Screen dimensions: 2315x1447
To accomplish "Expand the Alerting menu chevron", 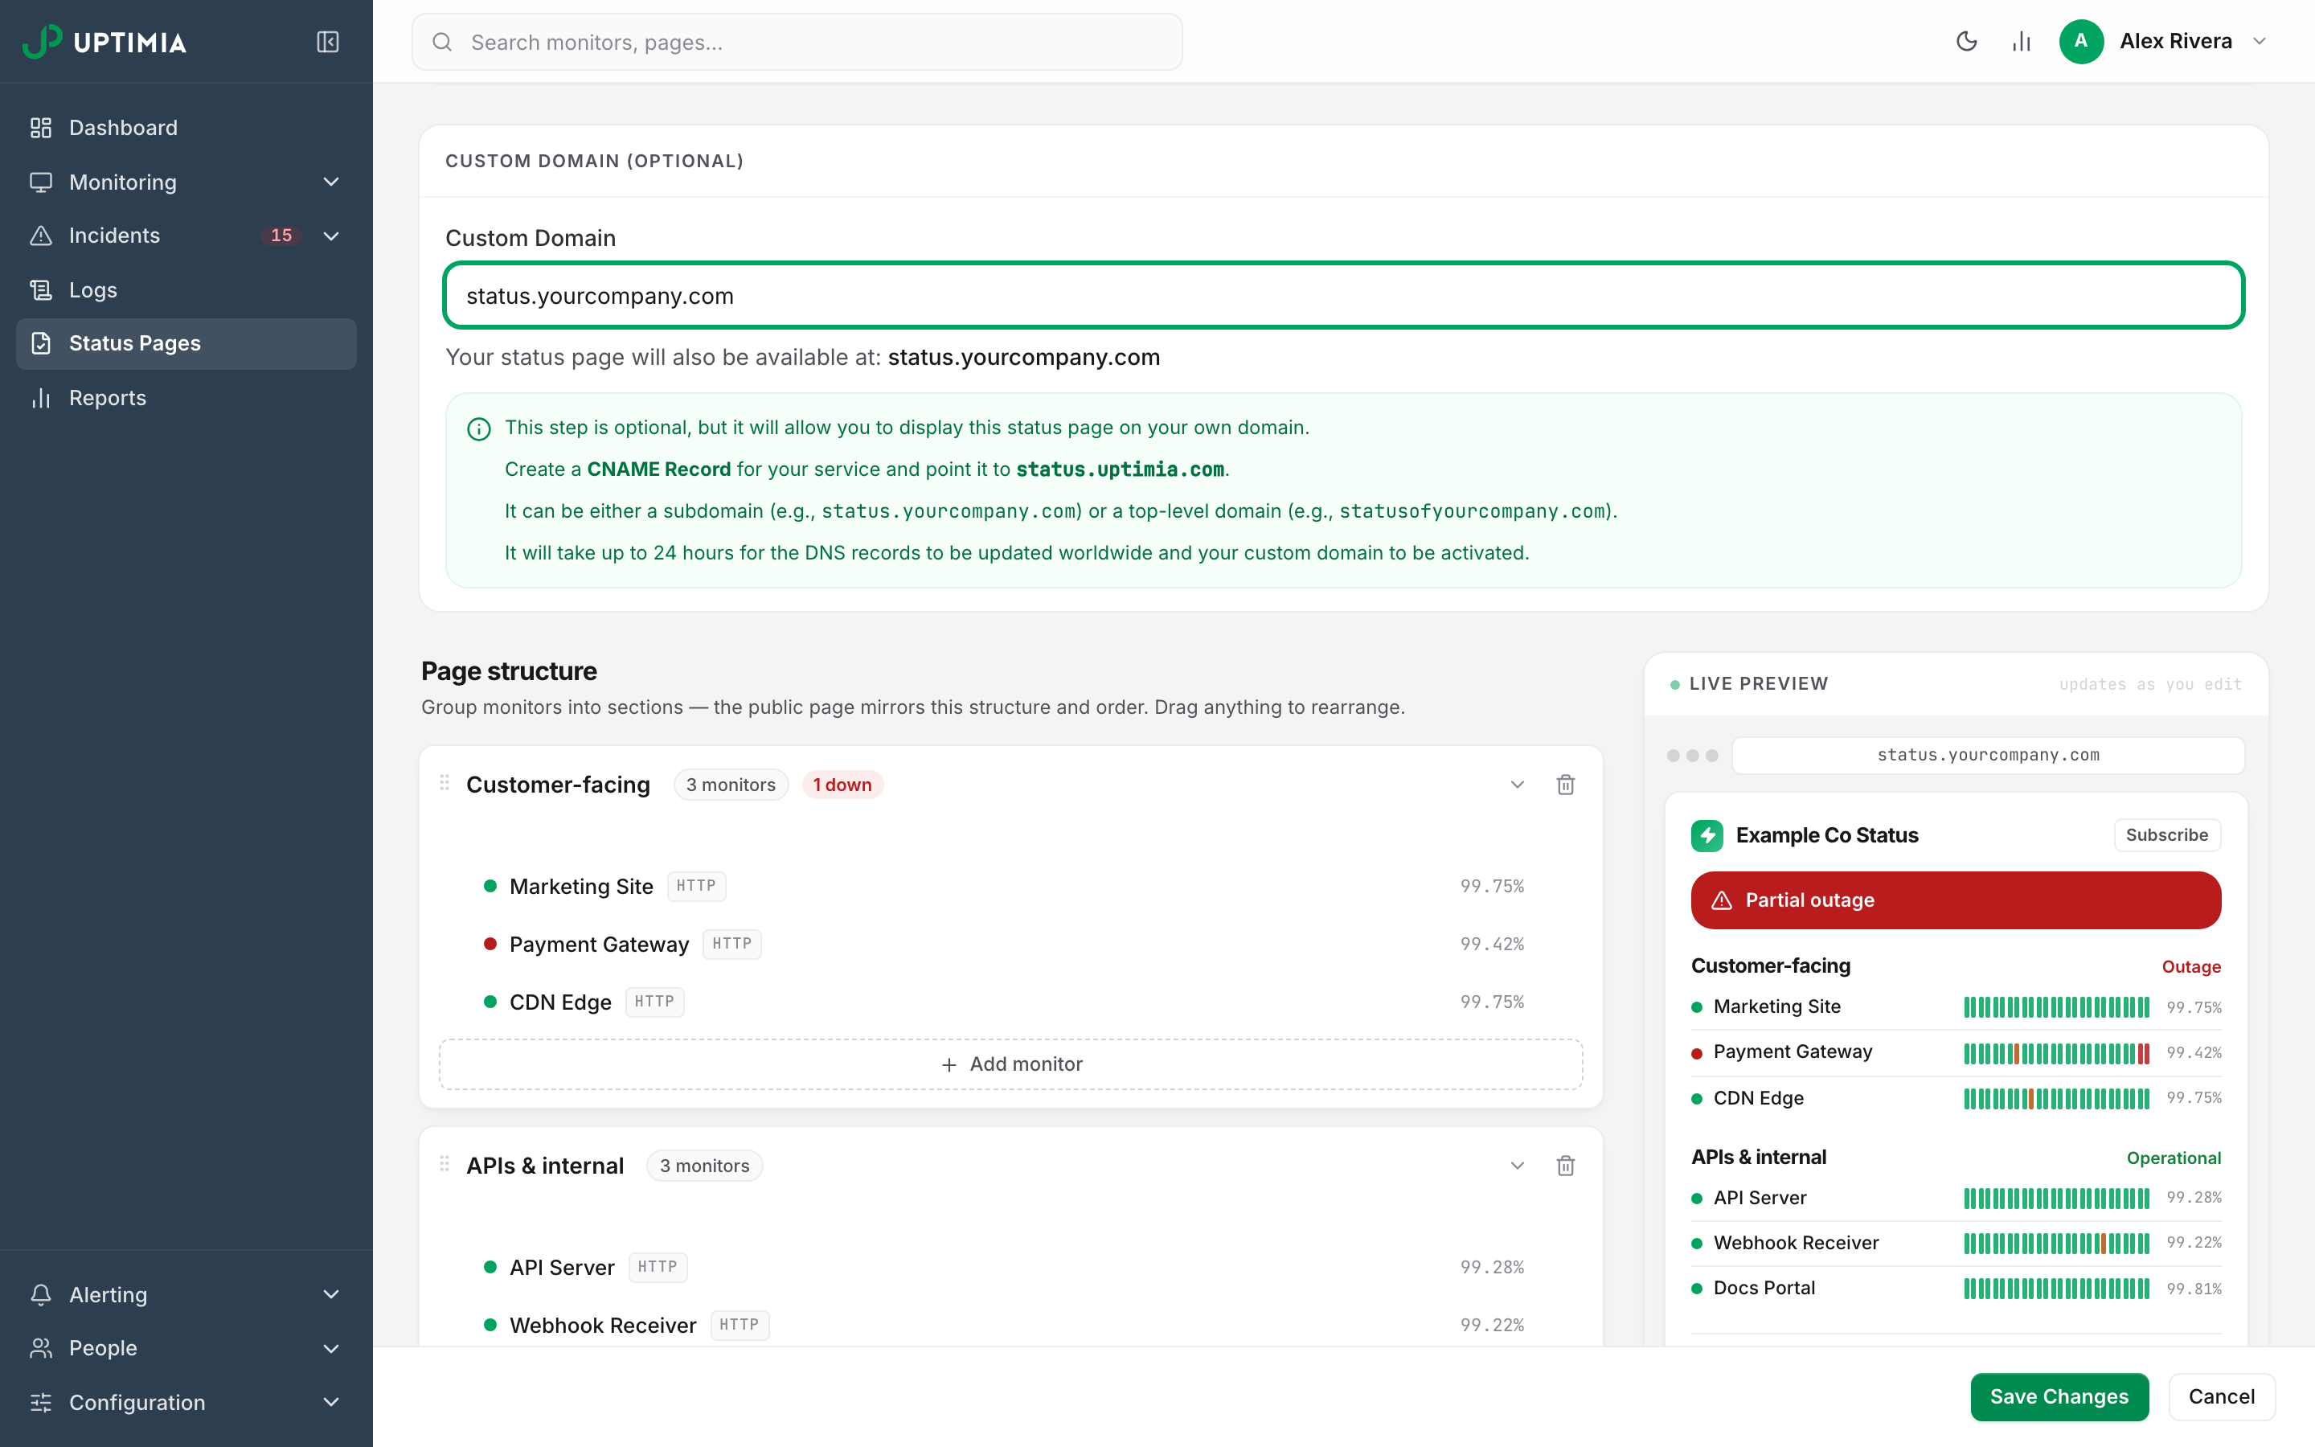I will click(x=331, y=1294).
